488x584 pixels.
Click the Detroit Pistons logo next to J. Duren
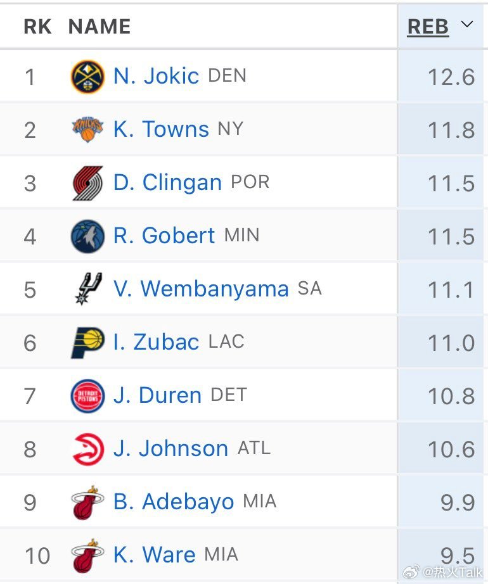pos(87,395)
